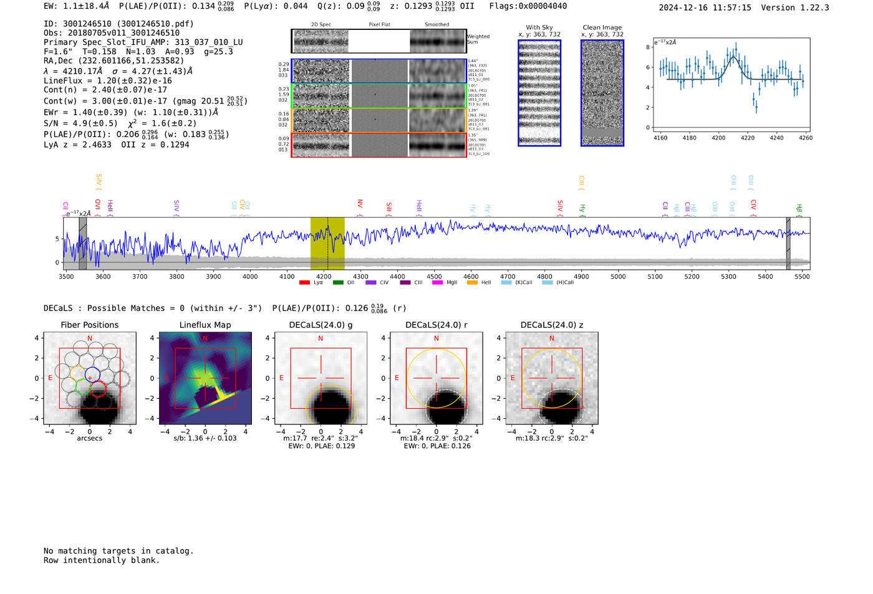Select the With Sky cutout image
This screenshot has height=594, width=873.
(x=539, y=93)
